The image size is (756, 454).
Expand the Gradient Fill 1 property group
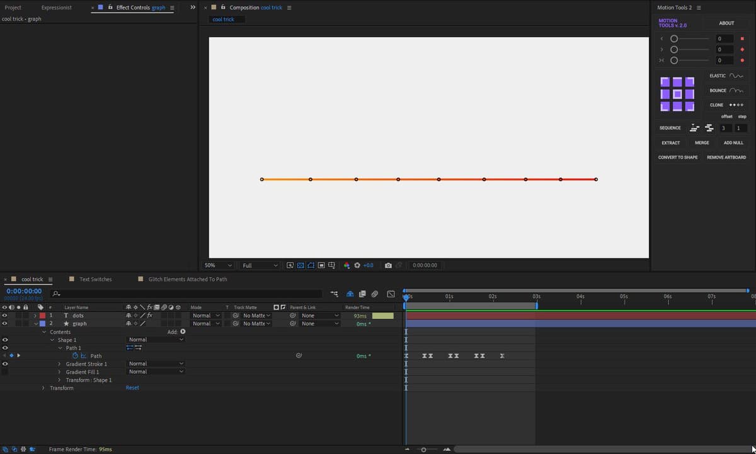[59, 372]
